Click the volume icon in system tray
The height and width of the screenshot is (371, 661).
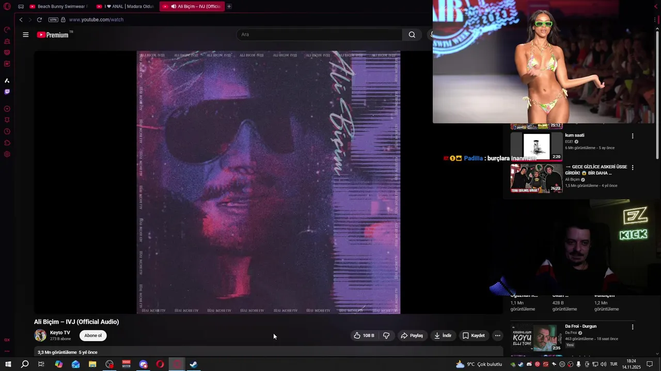[603, 364]
